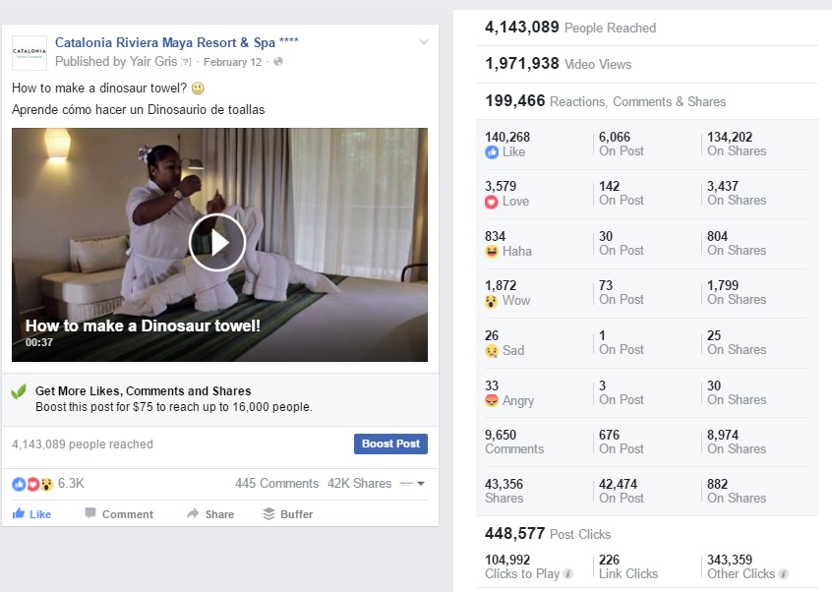Play the dinosaur towel video
This screenshot has width=832, height=592.
coord(217,243)
